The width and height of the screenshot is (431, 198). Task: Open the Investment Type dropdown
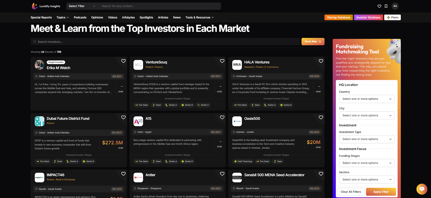click(x=366, y=139)
